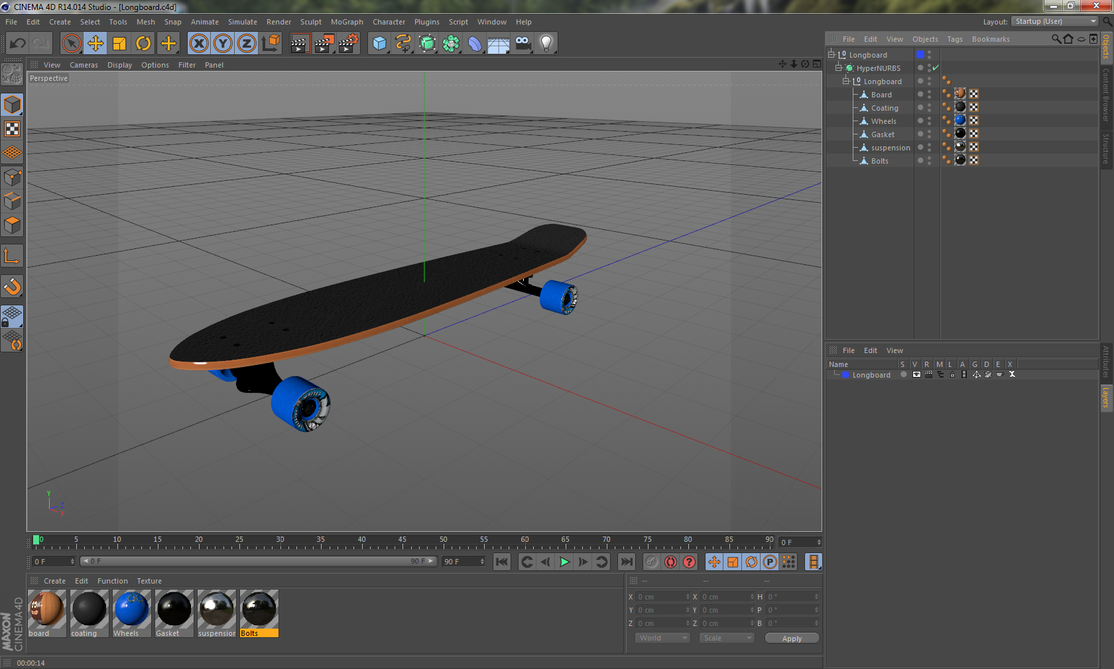Viewport: 1114px width, 669px height.
Task: Enable Axis mode
Action: pyautogui.click(x=12, y=256)
